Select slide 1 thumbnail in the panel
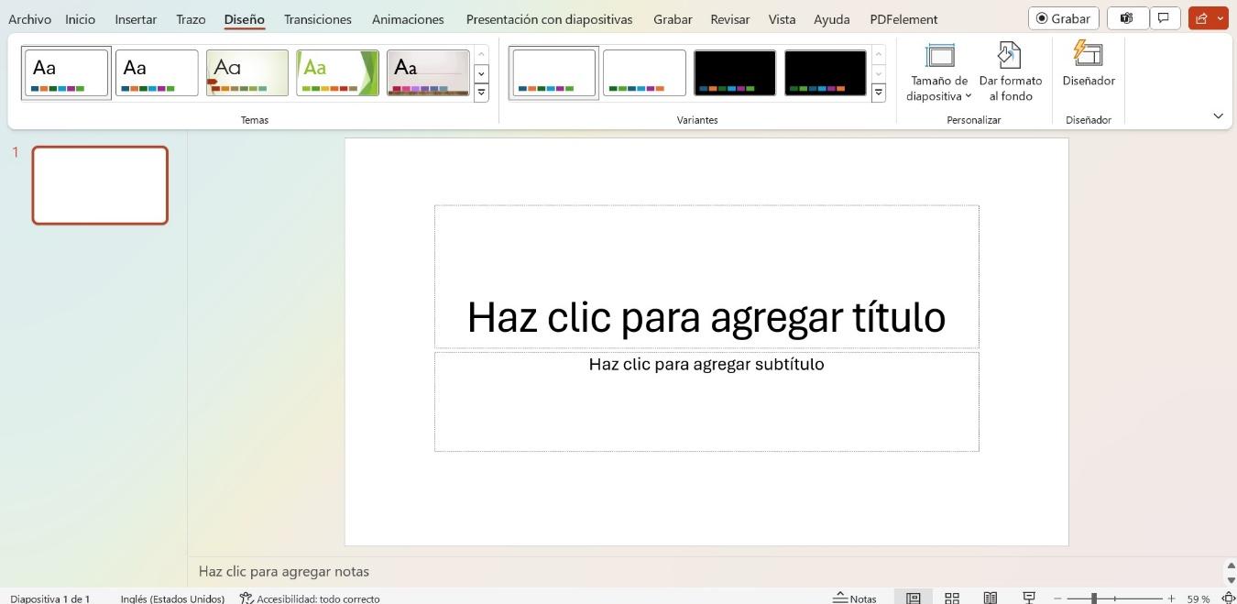 click(x=99, y=184)
